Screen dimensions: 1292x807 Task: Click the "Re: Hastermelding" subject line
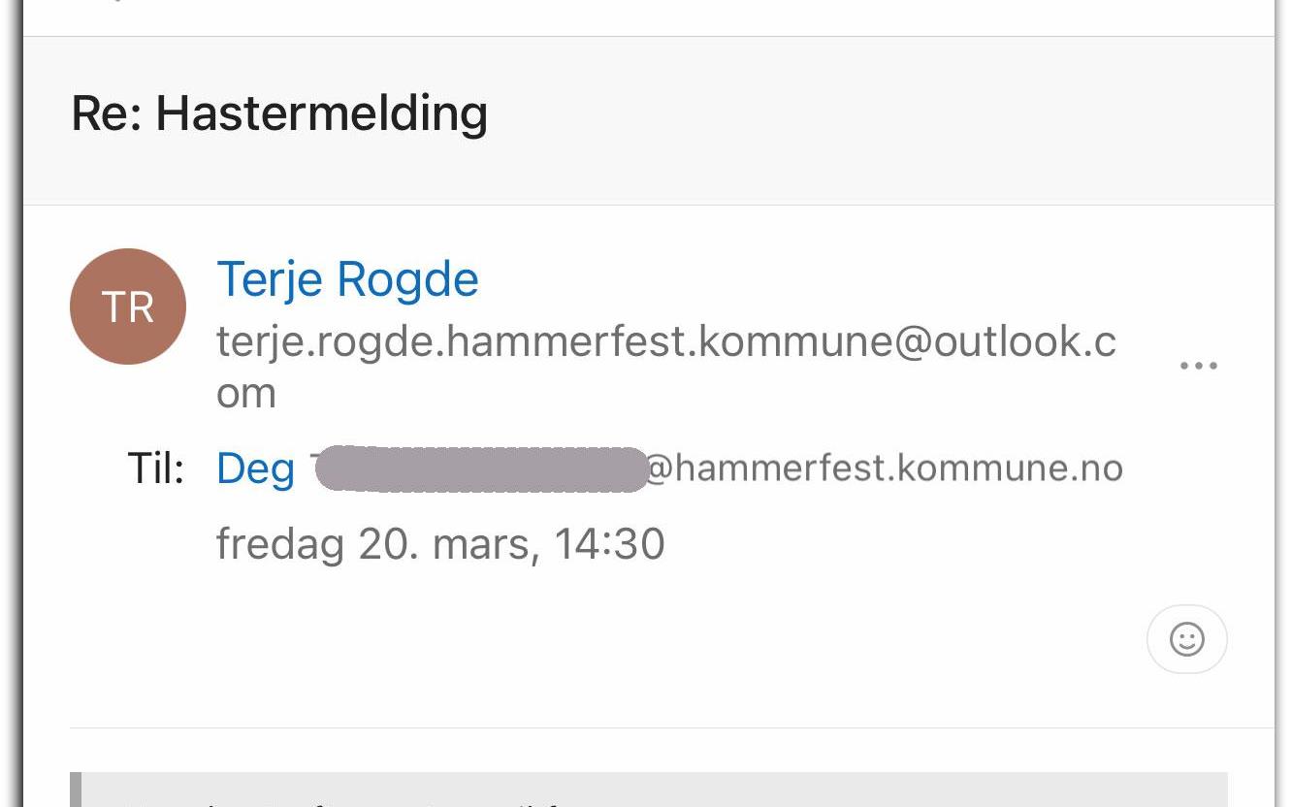tap(279, 113)
